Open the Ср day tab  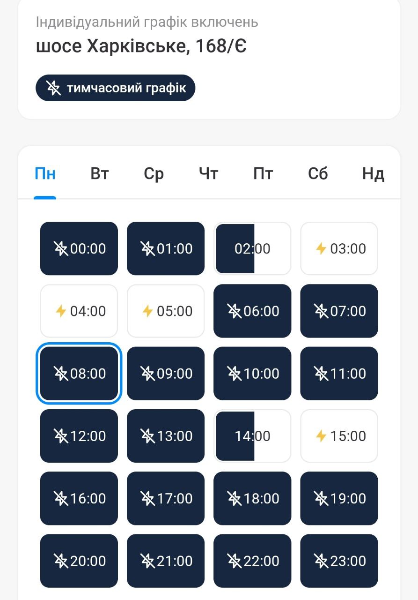[x=154, y=174]
